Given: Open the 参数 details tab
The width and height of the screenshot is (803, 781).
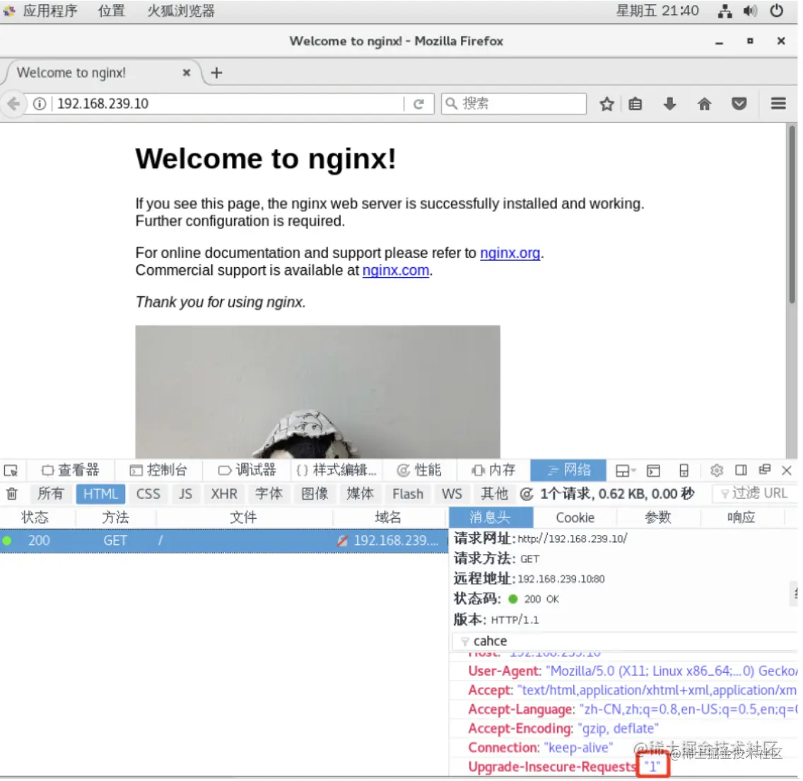Looking at the screenshot, I should click(x=658, y=517).
